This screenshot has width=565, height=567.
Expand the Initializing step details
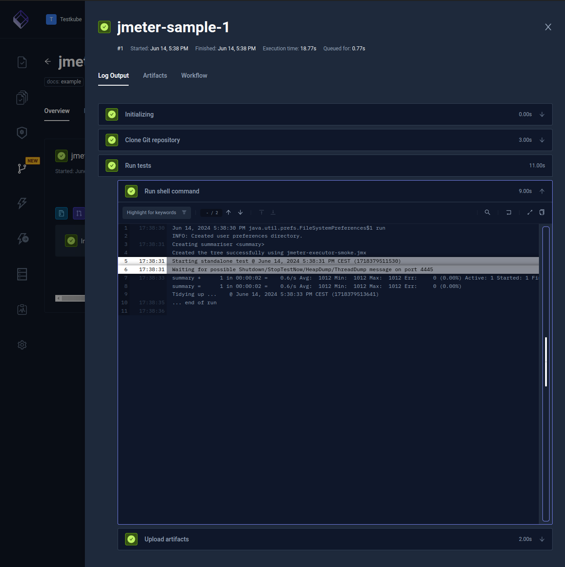point(542,114)
